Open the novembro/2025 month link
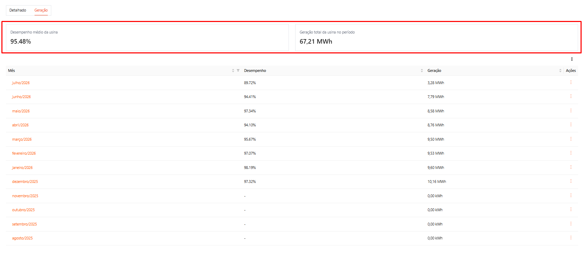 tap(25, 196)
